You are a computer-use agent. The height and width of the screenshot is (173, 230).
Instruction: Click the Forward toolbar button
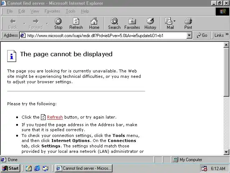click(x=36, y=23)
